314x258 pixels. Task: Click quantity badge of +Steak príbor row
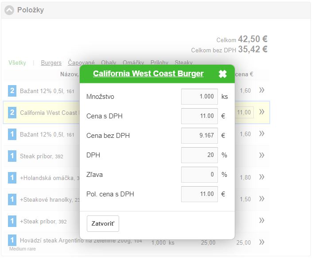point(12,221)
